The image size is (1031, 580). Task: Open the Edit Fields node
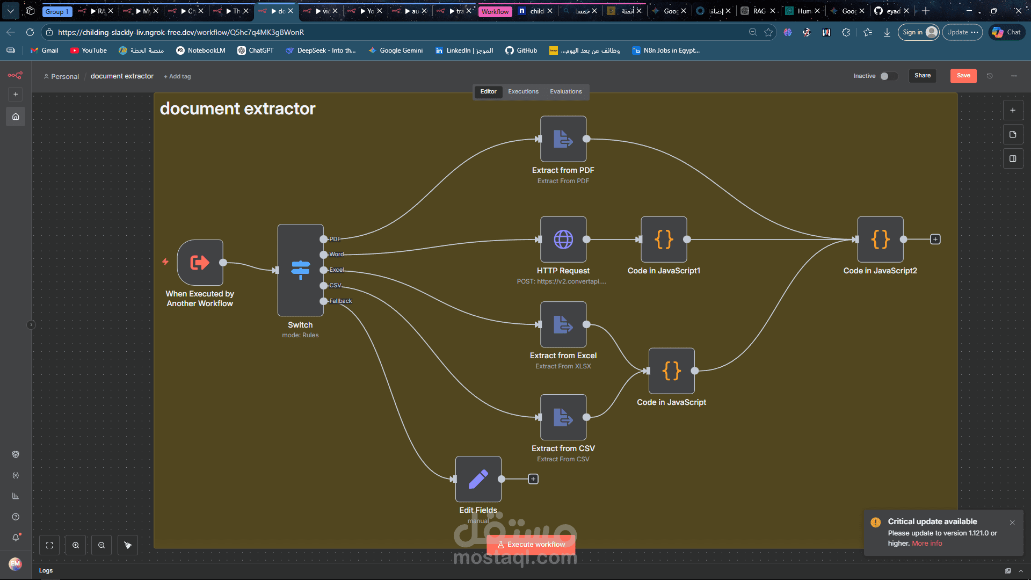(x=478, y=479)
